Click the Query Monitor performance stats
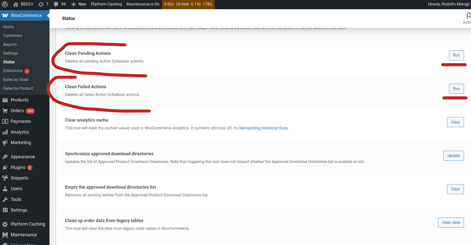The height and width of the screenshot is (245, 471). (188, 4)
